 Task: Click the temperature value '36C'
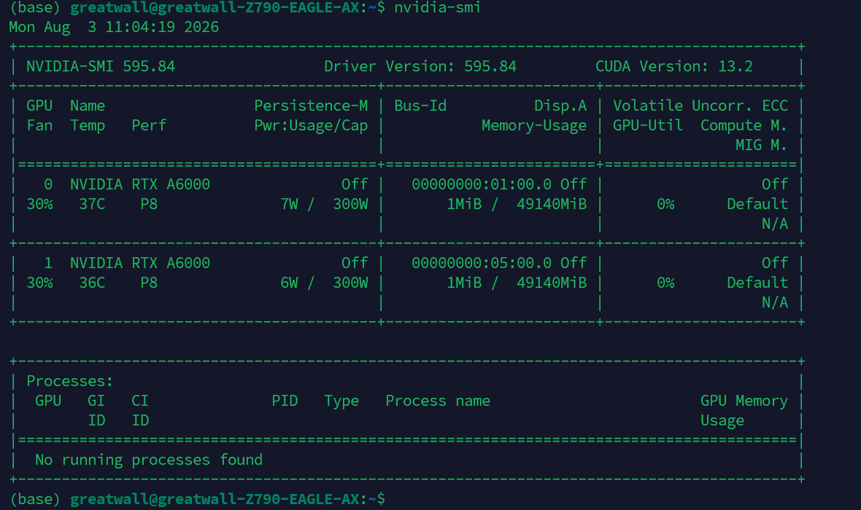(x=92, y=283)
